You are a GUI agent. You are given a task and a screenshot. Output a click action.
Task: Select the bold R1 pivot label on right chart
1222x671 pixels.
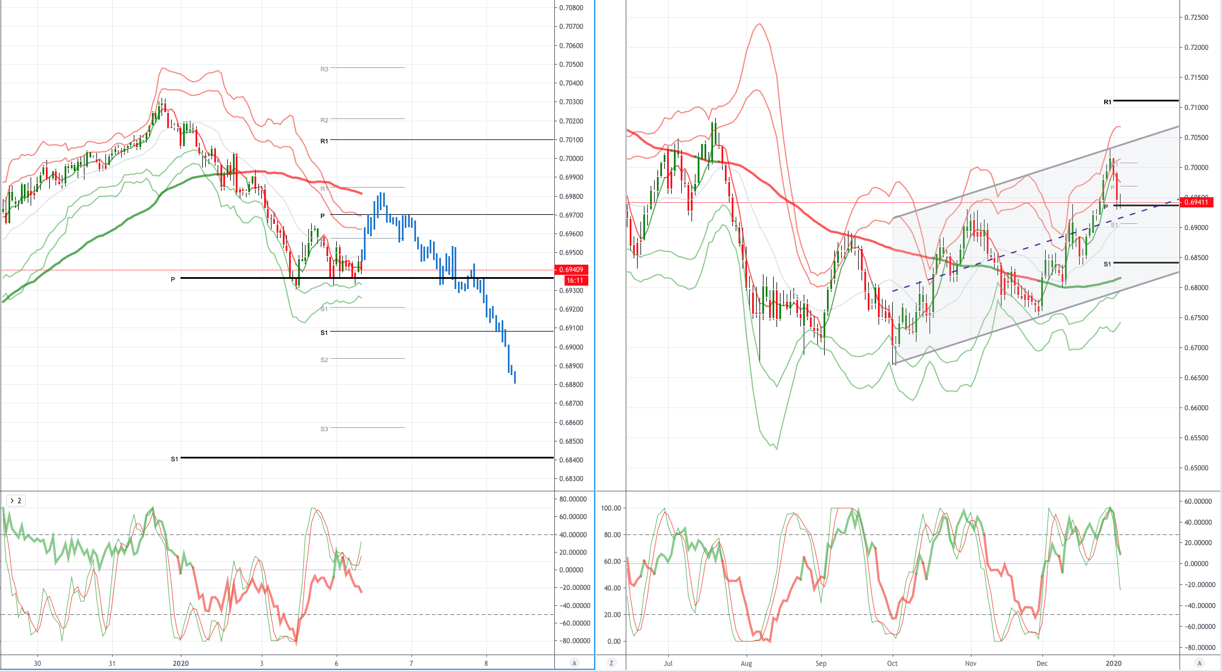pyautogui.click(x=1108, y=103)
